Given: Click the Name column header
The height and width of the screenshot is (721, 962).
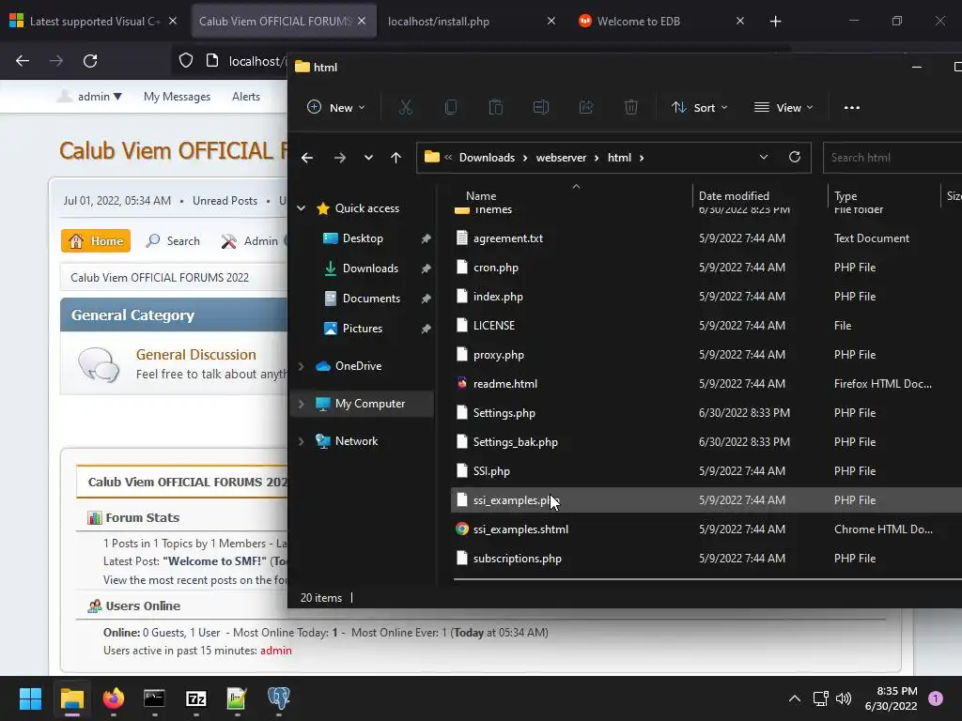Looking at the screenshot, I should [481, 196].
